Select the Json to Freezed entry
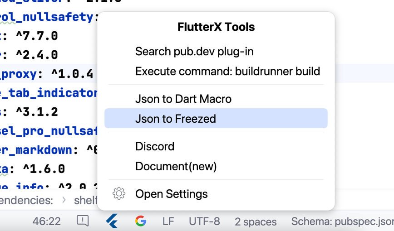394x231 pixels. [x=176, y=119]
